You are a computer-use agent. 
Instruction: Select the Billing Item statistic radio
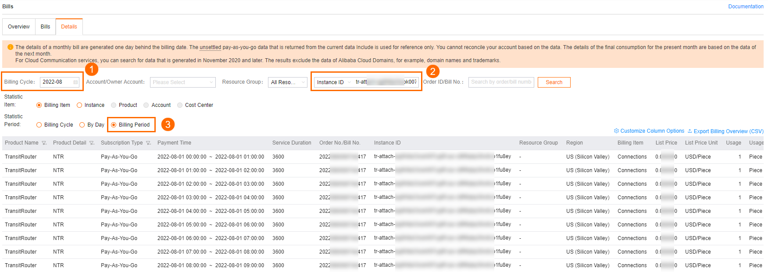click(39, 105)
